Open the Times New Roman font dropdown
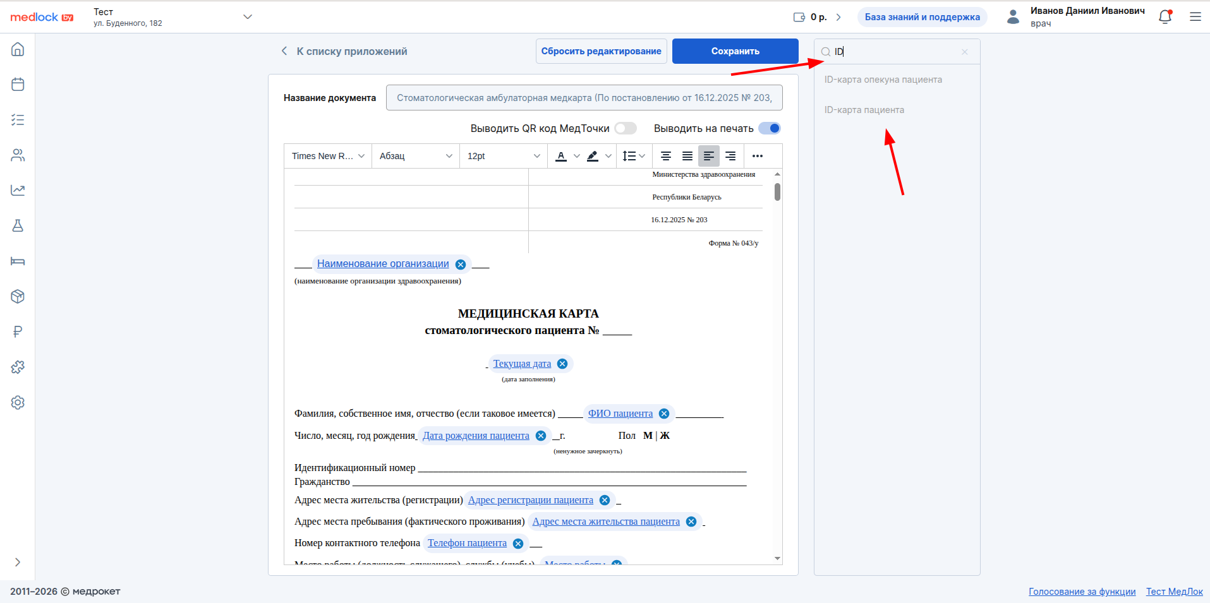This screenshot has height=603, width=1210. [328, 156]
